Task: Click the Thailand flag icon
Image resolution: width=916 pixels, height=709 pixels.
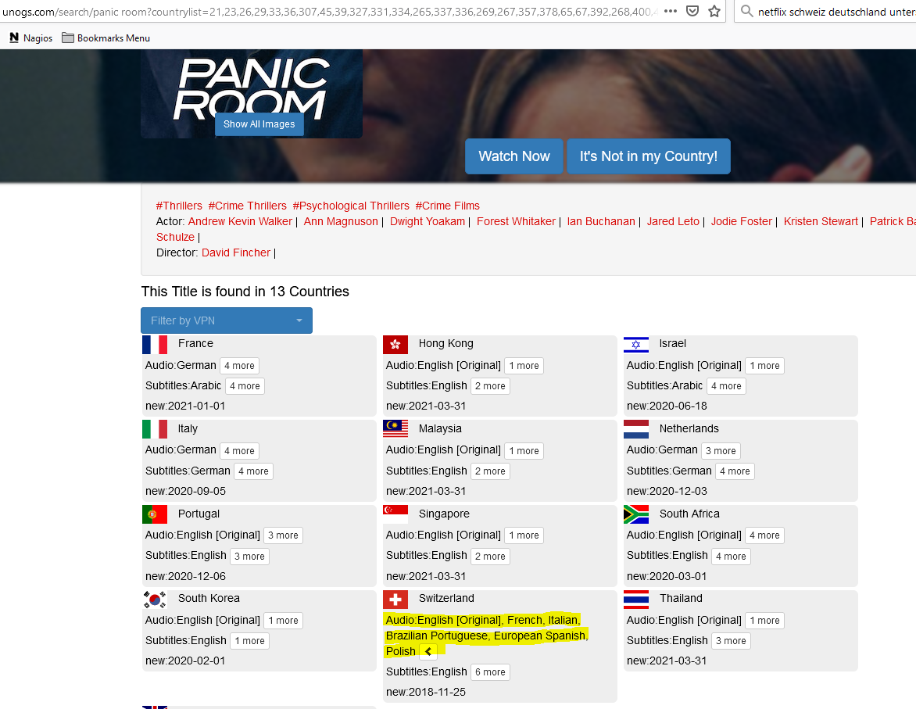Action: tap(636, 599)
